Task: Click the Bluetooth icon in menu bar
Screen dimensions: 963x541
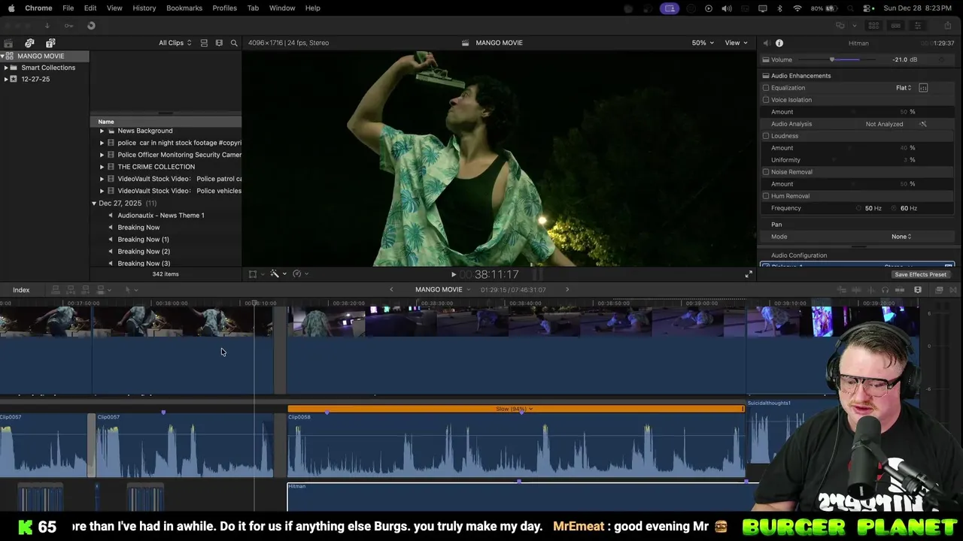Action: (779, 8)
